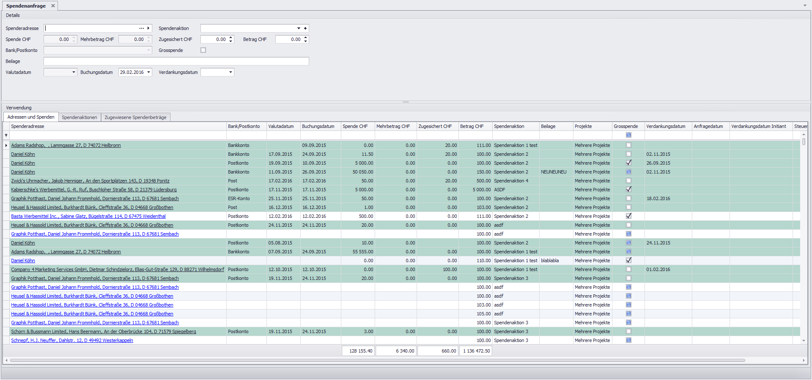Screen dimensions: 812x380
Task: Open the Zugewiesene Spendenbeträge tab
Action: pos(135,117)
